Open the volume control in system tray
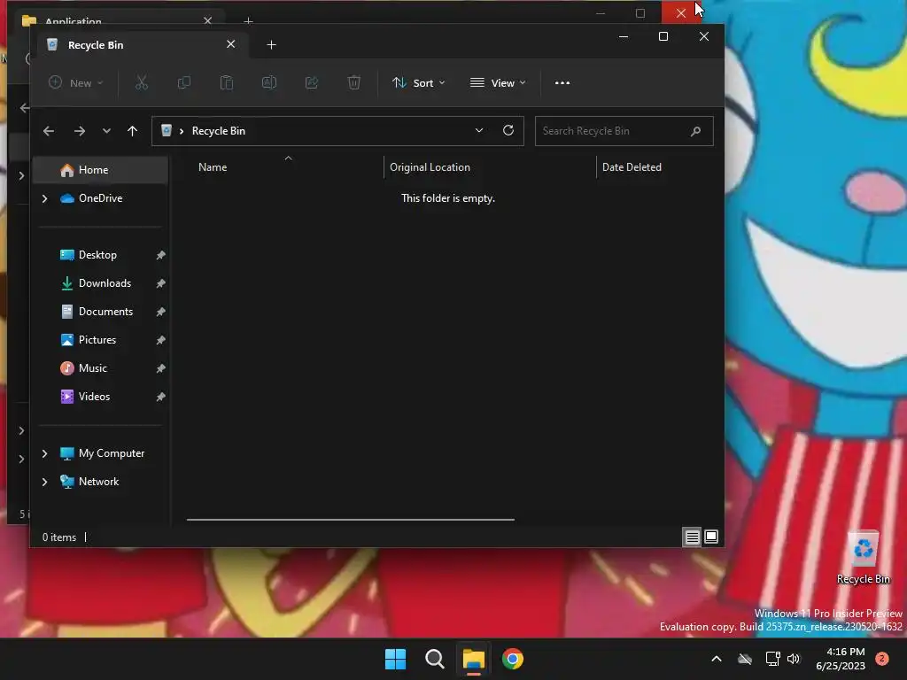This screenshot has height=680, width=907. tap(794, 659)
